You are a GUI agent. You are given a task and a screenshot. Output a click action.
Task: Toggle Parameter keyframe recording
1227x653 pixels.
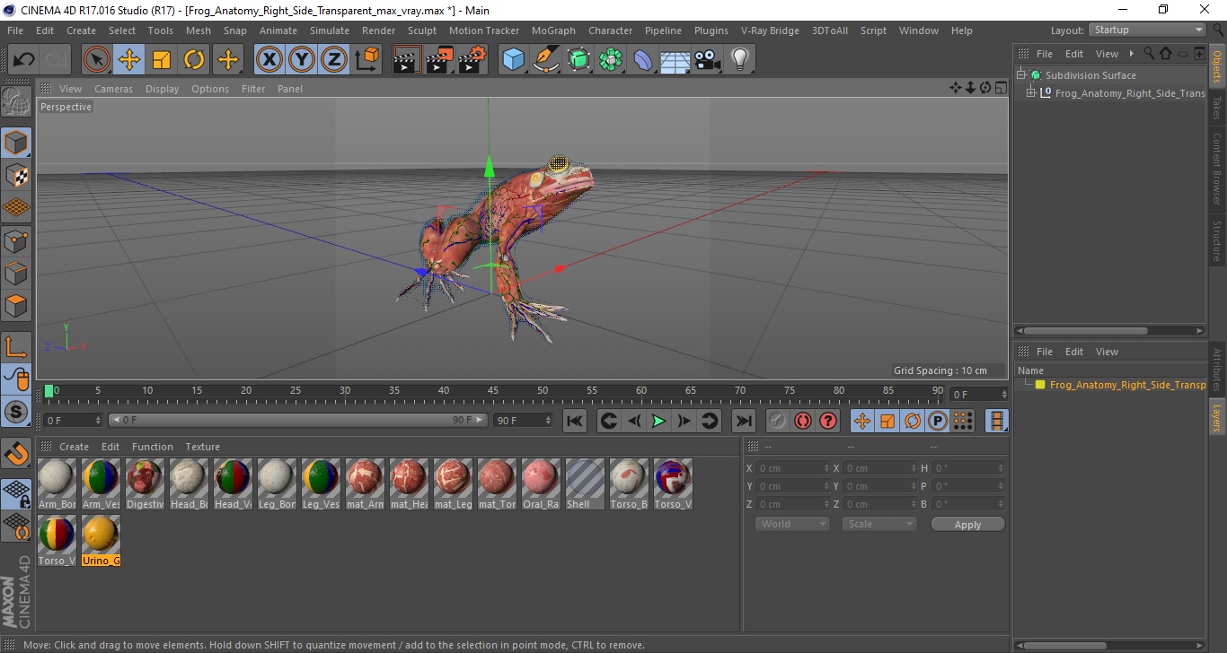point(938,421)
